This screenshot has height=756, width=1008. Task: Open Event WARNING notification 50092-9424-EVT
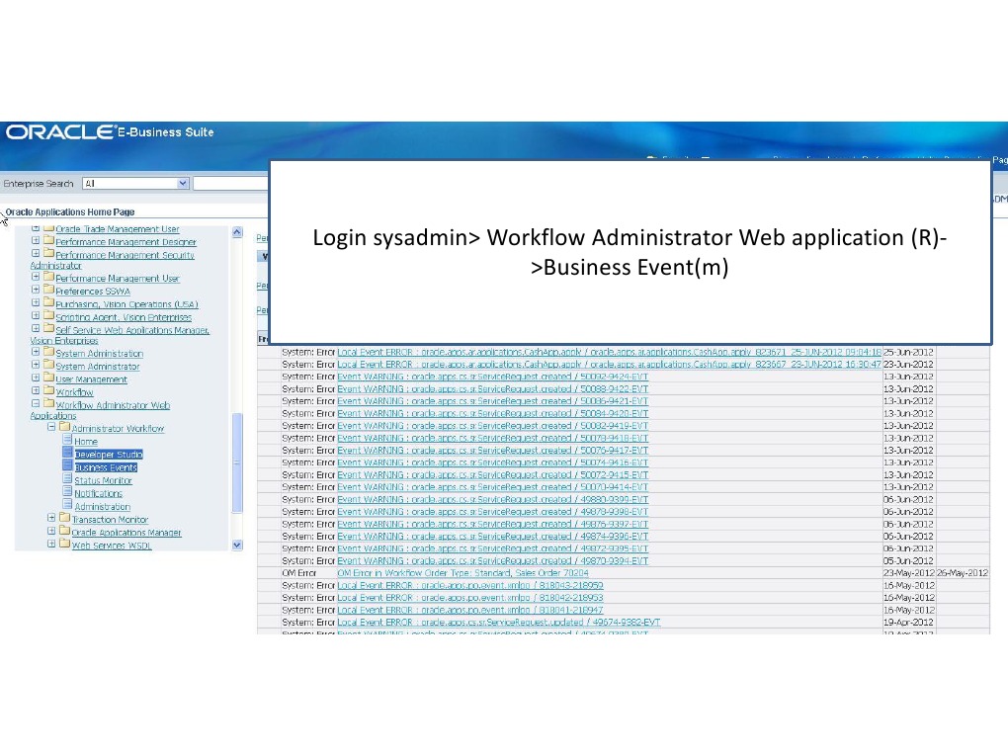[492, 377]
